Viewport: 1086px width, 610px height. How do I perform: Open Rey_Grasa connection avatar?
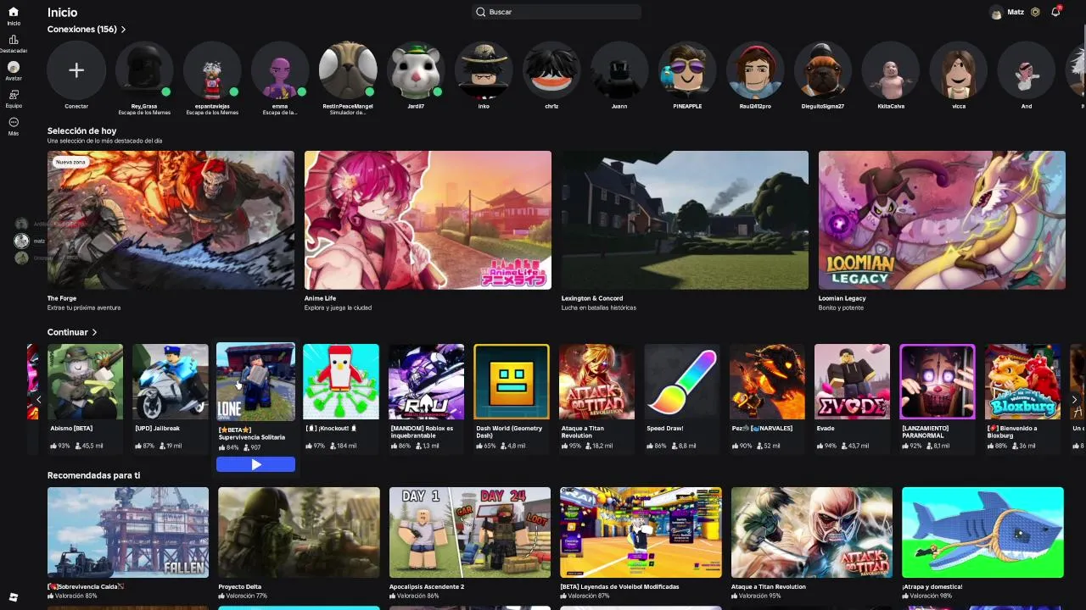144,70
